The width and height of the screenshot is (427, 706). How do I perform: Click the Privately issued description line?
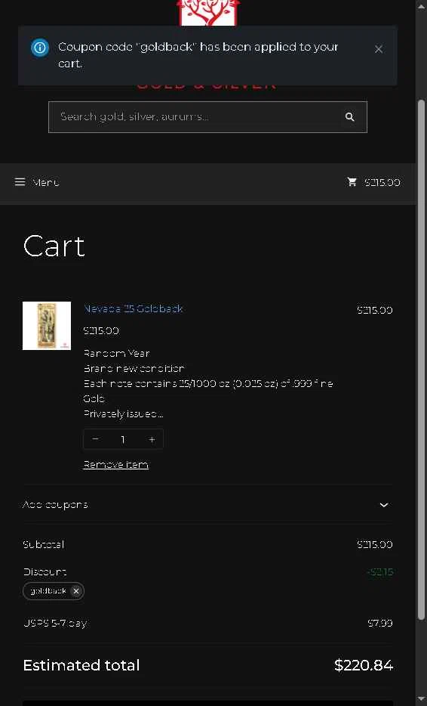pyautogui.click(x=123, y=413)
